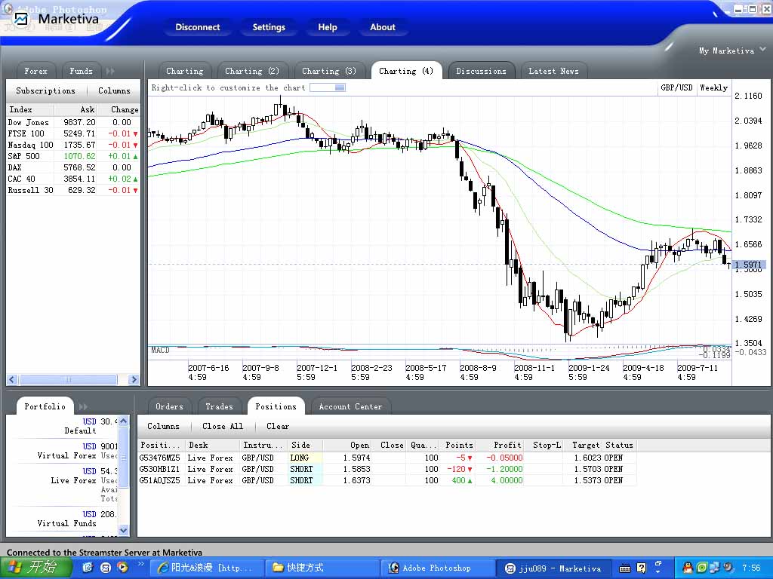The image size is (773, 579).
Task: Open the Latest News tab
Action: click(x=553, y=71)
